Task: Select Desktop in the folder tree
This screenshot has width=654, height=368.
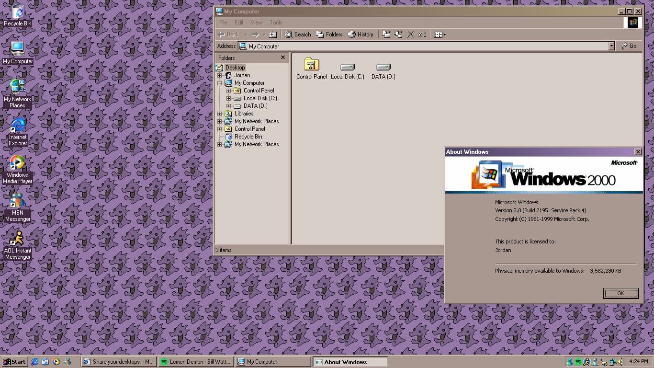Action: tap(235, 68)
